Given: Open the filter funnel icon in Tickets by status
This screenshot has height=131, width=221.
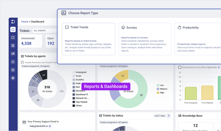Looking at the screenshot, I should (x=169, y=116).
